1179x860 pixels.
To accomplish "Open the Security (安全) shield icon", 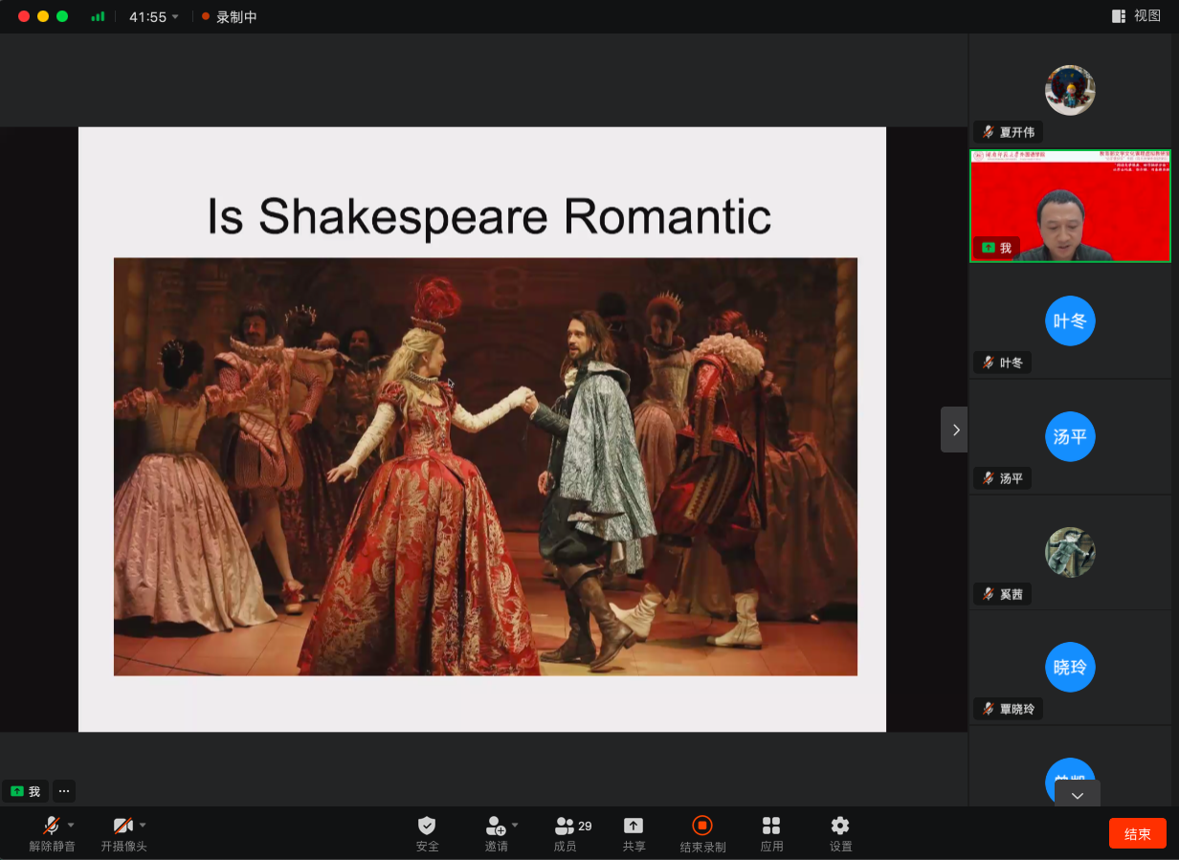I will click(427, 826).
